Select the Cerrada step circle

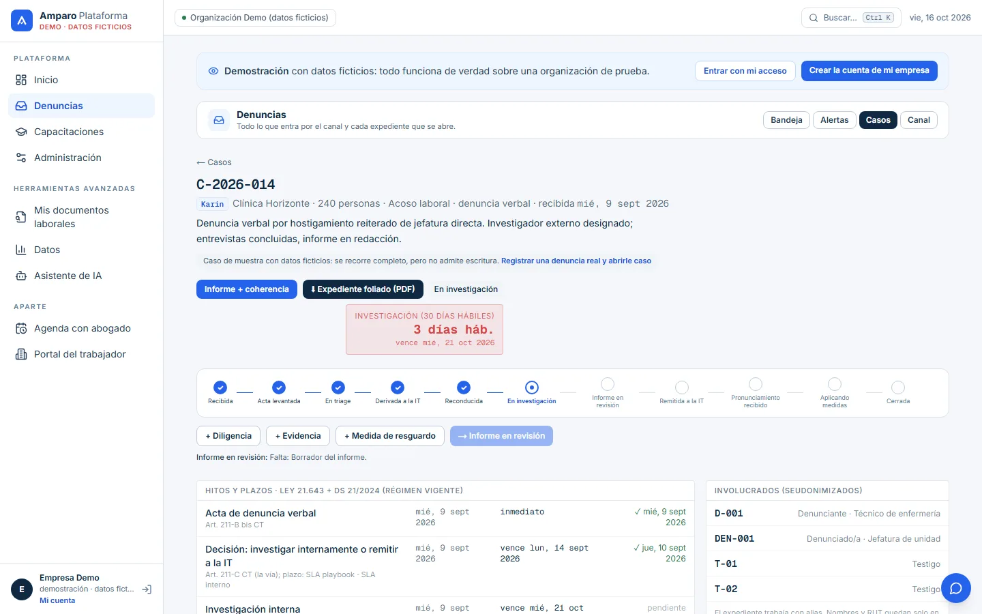898,388
